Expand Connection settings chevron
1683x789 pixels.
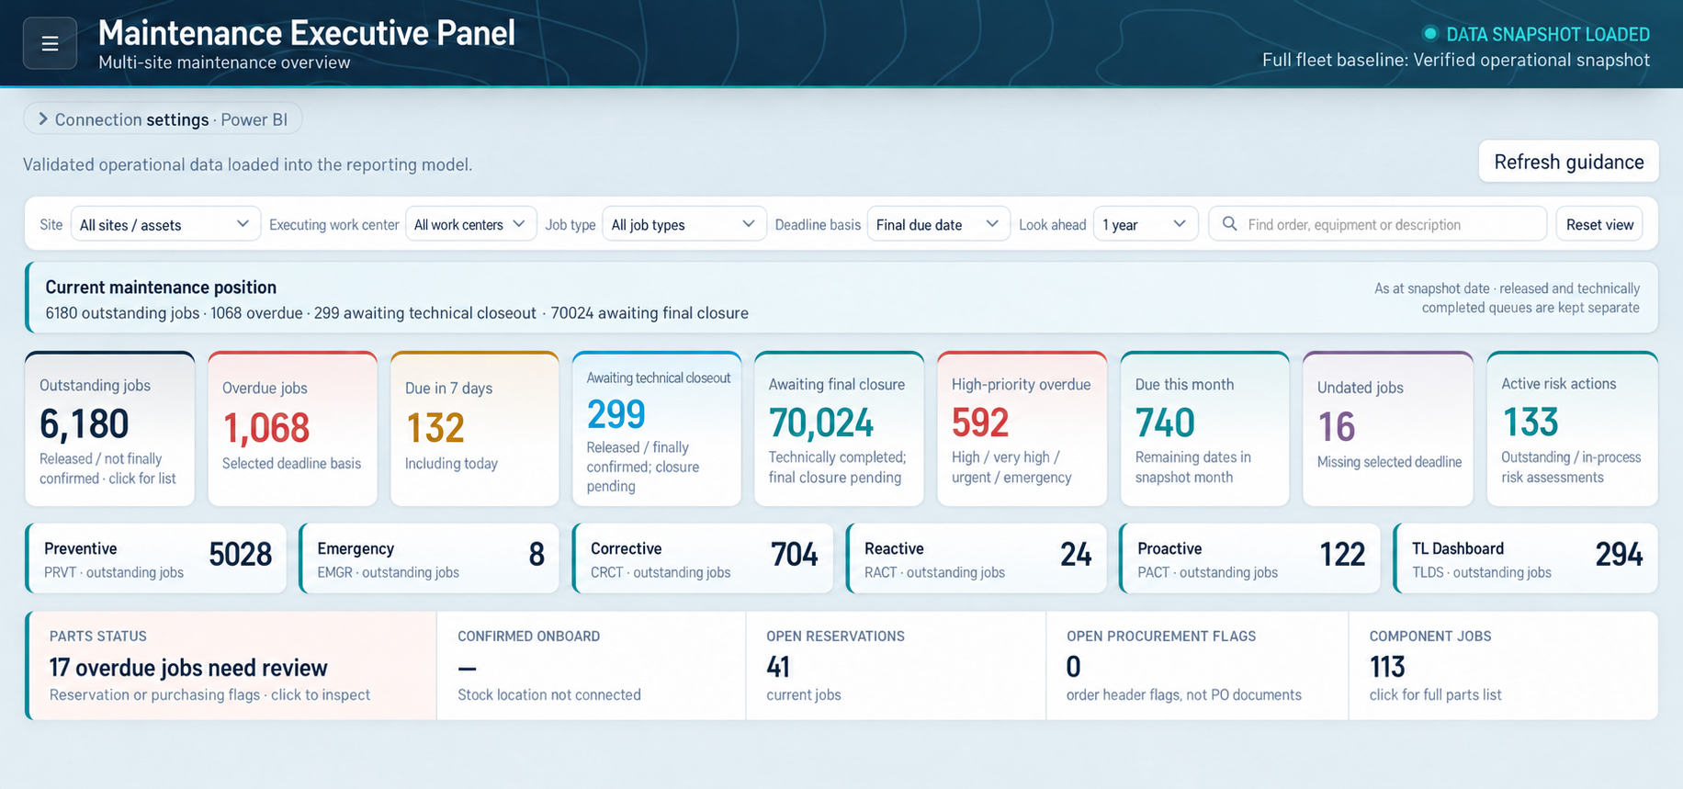point(42,119)
